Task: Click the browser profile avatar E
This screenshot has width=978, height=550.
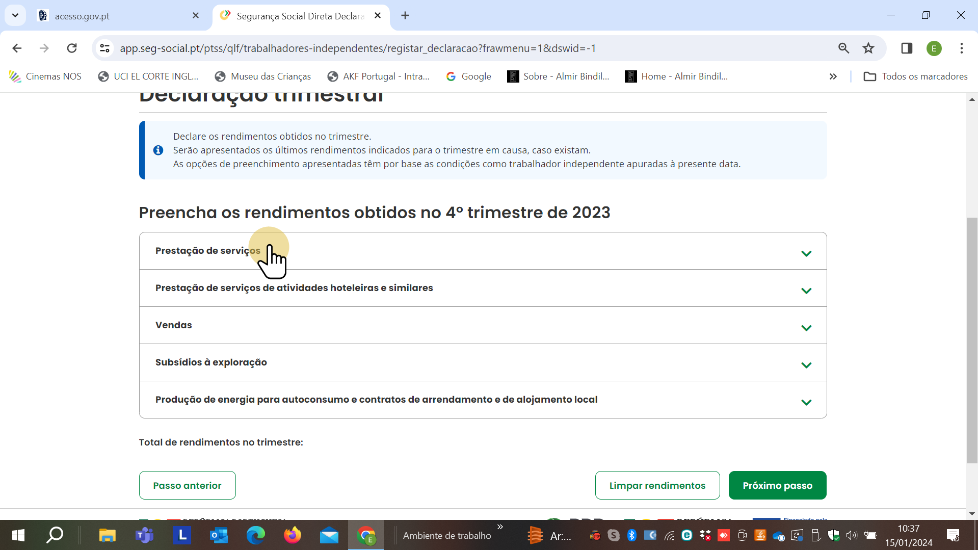Action: (934, 48)
